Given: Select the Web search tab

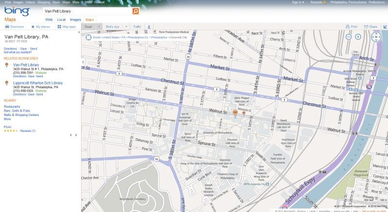Looking at the screenshot, I should click(x=49, y=19).
